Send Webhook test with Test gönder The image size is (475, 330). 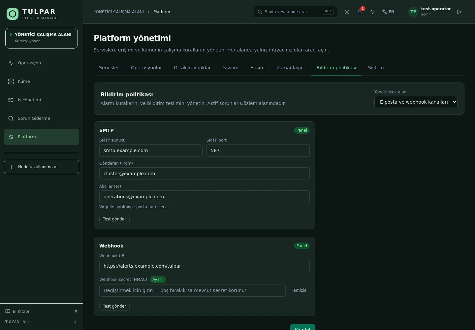(x=114, y=306)
